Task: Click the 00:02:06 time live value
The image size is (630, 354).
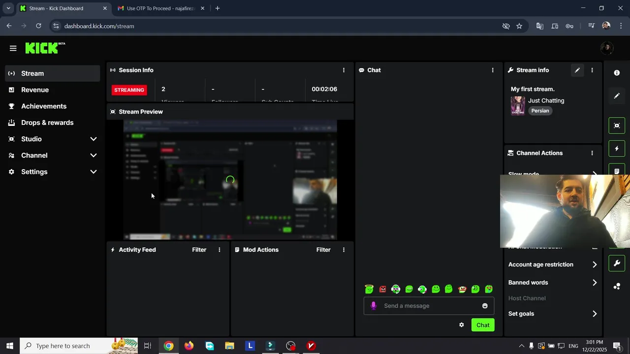Action: tap(324, 89)
